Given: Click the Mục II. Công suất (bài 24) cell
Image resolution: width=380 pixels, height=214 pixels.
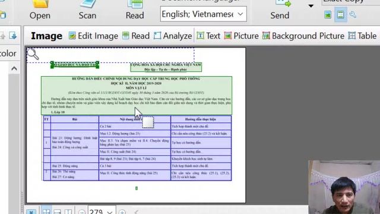Looking at the screenshot, I should coord(135,152).
